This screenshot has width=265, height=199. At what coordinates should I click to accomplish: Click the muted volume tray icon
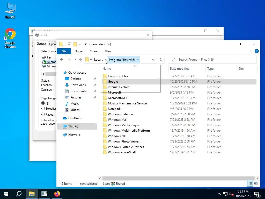tap(231, 194)
